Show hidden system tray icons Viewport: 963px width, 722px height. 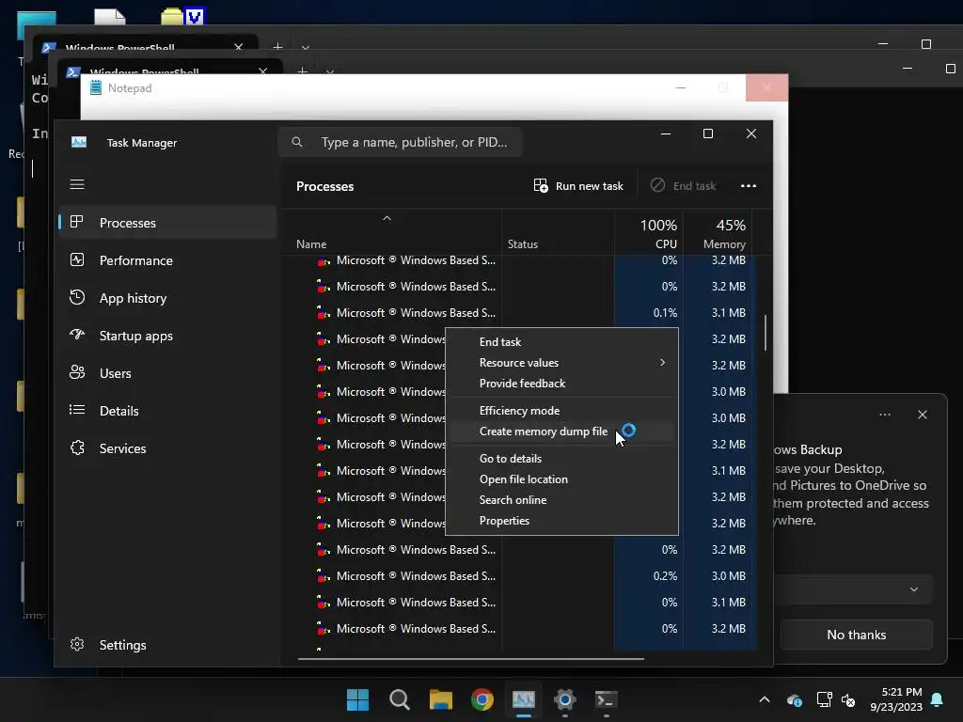pyautogui.click(x=765, y=699)
